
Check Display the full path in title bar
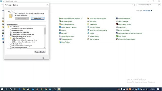(11, 36)
